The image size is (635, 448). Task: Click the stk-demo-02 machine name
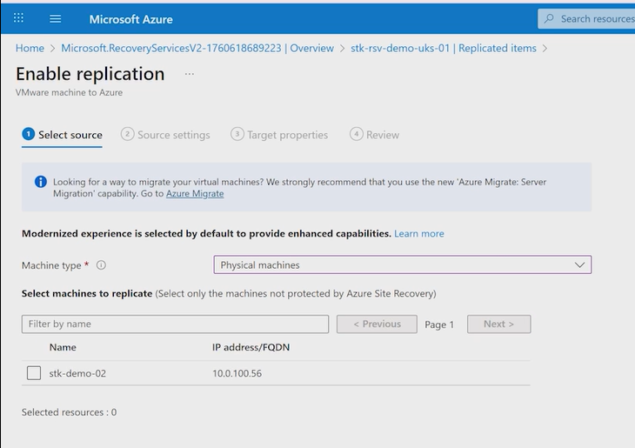[77, 373]
